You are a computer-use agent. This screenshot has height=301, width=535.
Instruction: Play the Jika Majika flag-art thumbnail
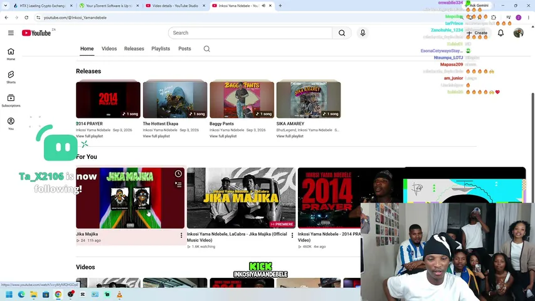(130, 198)
